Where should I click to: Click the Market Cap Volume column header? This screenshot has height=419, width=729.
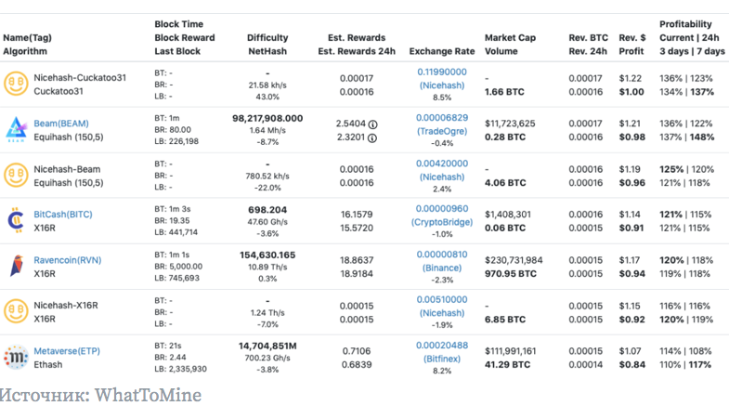coord(512,45)
